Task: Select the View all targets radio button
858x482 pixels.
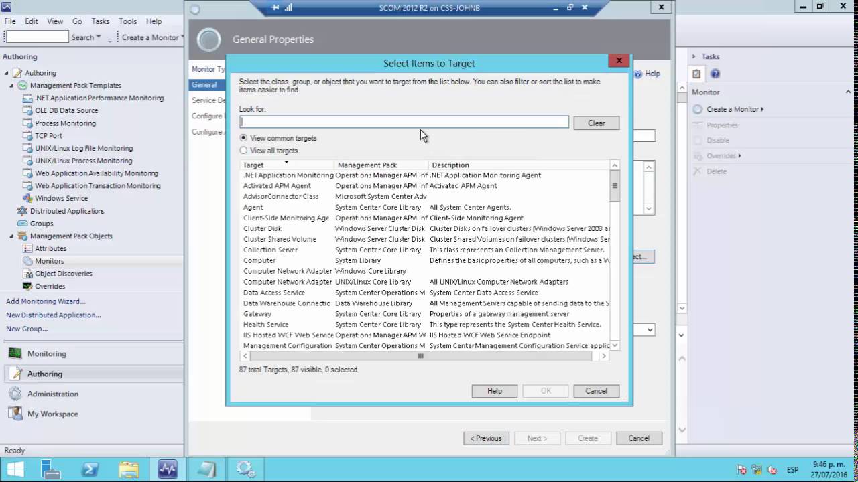Action: pyautogui.click(x=243, y=151)
